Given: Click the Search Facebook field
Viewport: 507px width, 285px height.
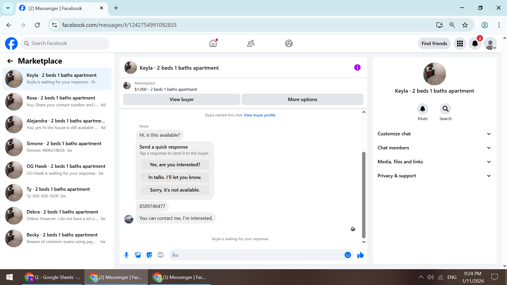Looking at the screenshot, I should (65, 43).
